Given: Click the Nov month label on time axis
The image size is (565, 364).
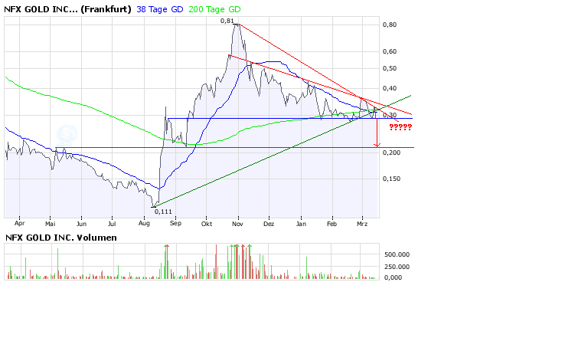Looking at the screenshot, I should point(237,224).
